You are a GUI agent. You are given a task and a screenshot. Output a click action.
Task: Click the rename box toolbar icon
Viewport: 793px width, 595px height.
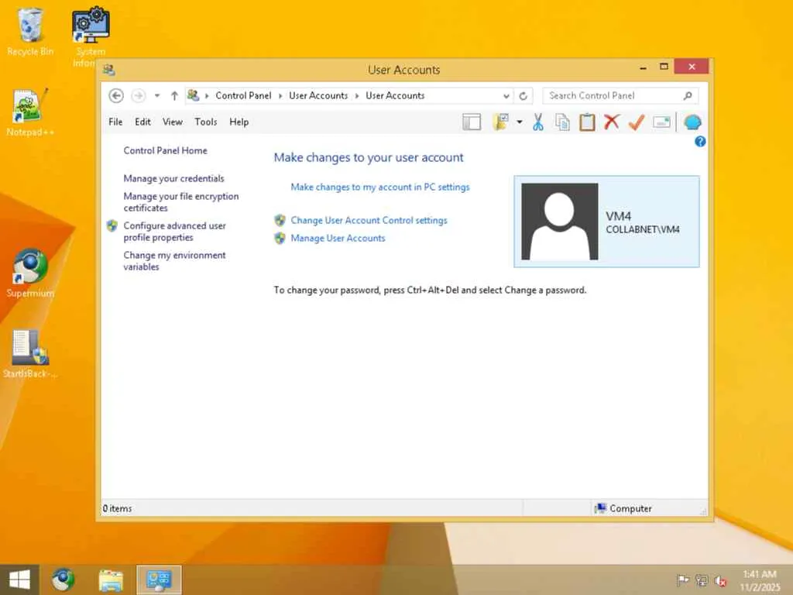coord(661,122)
